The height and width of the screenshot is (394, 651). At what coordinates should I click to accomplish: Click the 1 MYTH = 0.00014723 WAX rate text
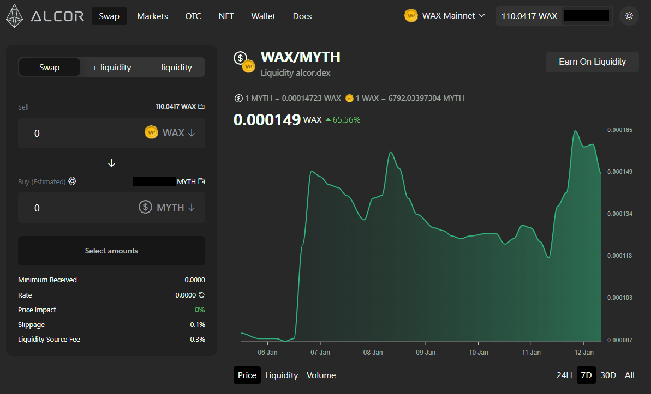tap(292, 98)
